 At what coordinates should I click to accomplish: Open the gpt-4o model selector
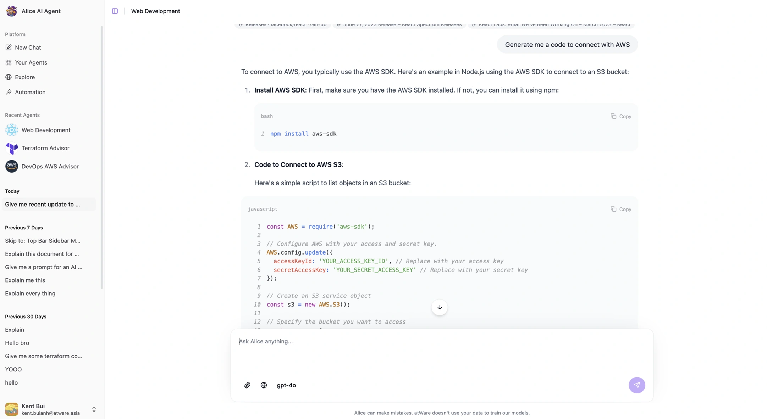coord(286,385)
